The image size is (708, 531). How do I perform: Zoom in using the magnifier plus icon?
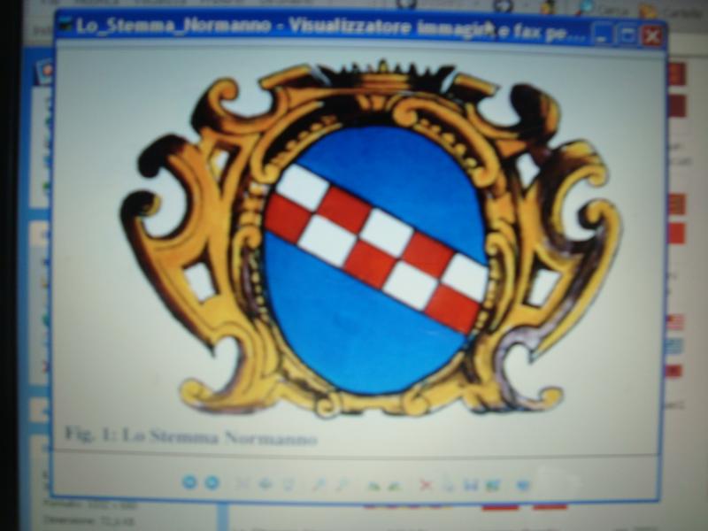319,484
